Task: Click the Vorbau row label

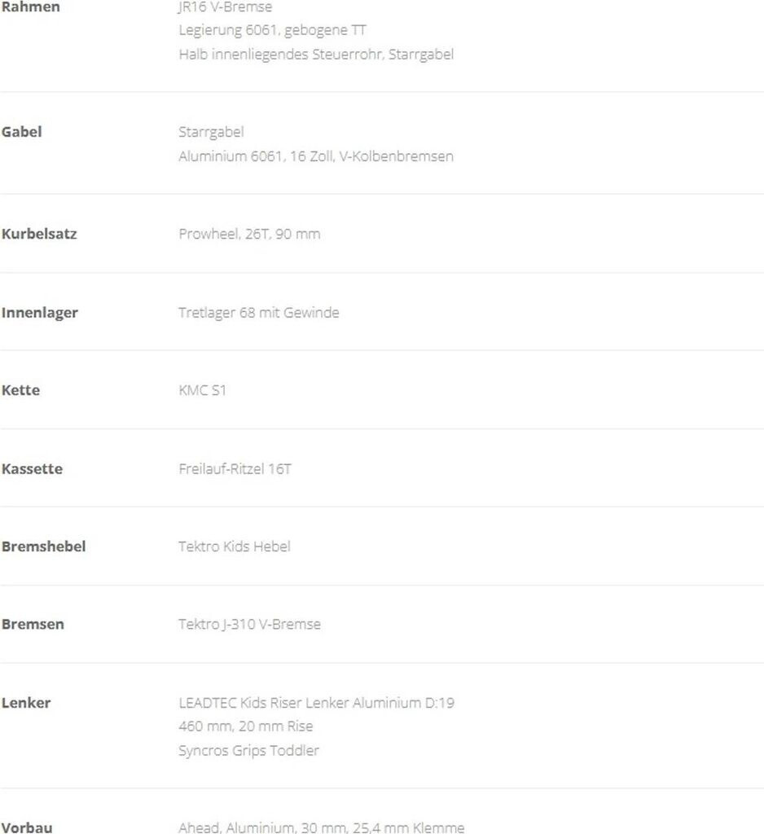Action: (27, 827)
